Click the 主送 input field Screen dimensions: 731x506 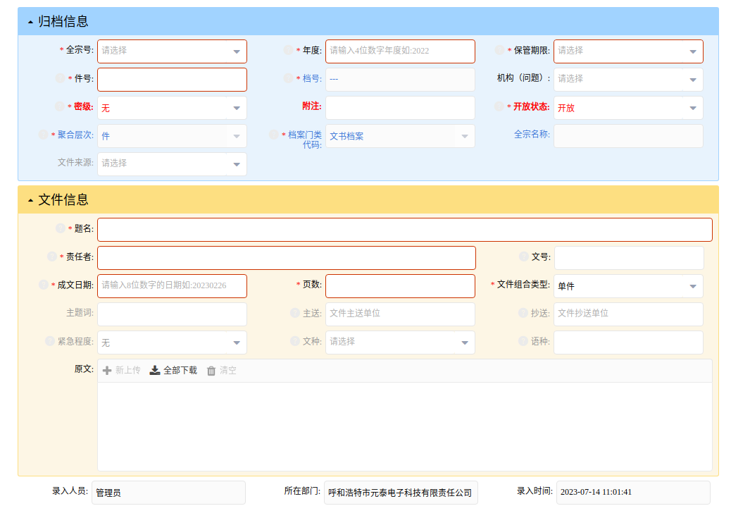(x=400, y=314)
